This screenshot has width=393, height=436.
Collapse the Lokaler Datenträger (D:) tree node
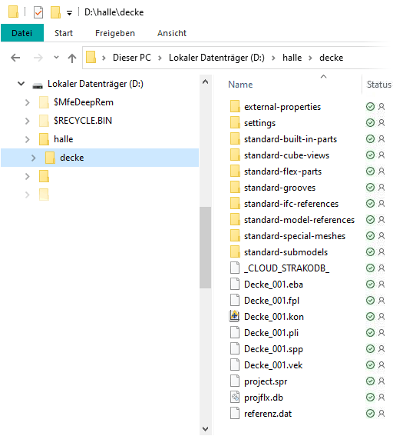pyautogui.click(x=21, y=84)
